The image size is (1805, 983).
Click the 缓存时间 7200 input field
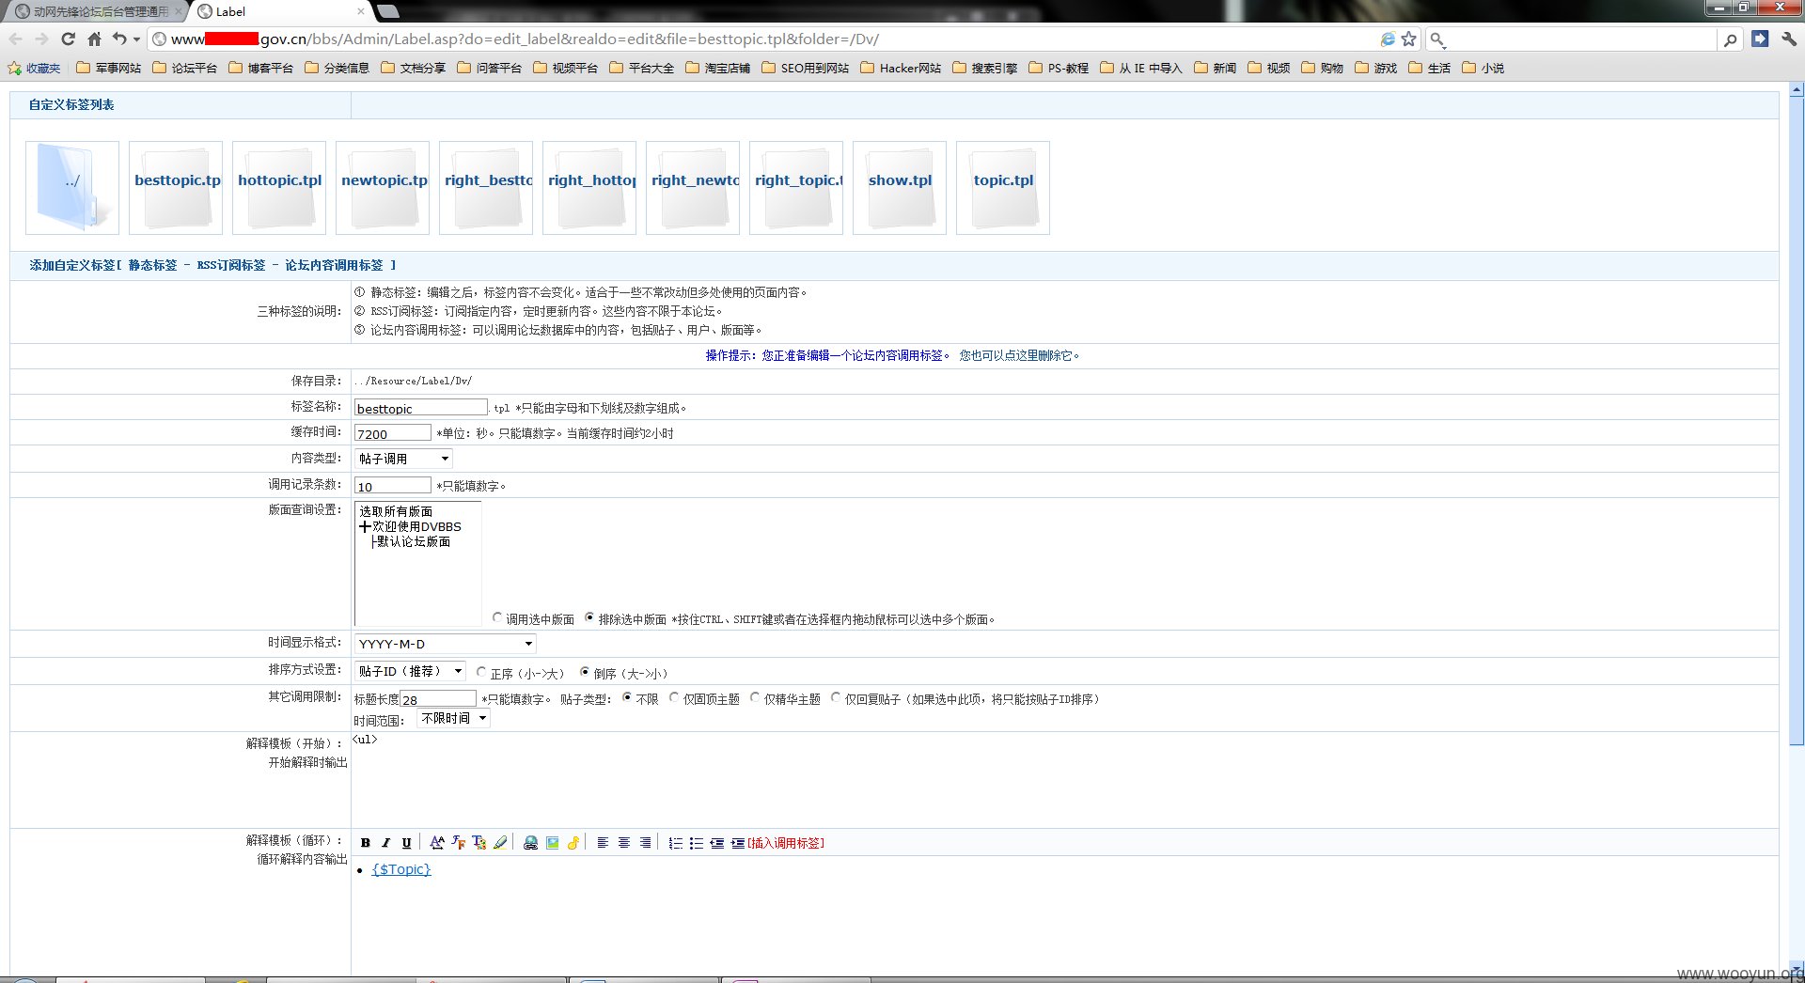(393, 433)
